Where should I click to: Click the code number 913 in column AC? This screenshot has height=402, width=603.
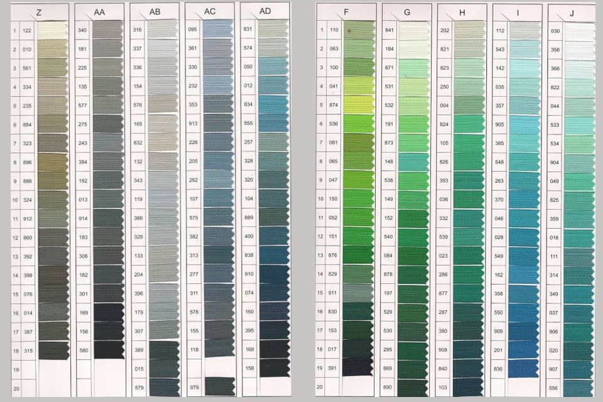click(193, 123)
